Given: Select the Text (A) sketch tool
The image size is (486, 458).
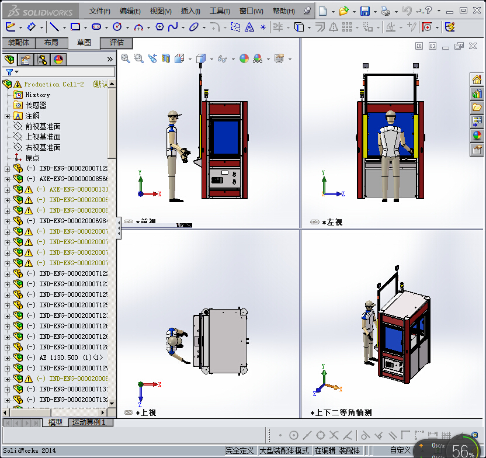Looking at the screenshot, I should point(249,27).
